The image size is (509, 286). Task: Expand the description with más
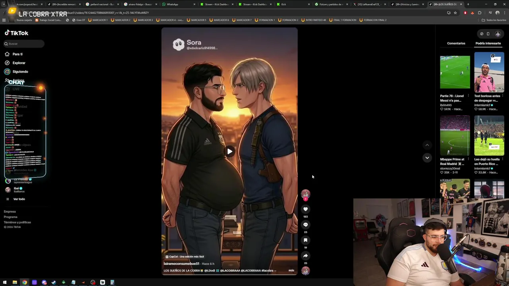click(x=291, y=271)
